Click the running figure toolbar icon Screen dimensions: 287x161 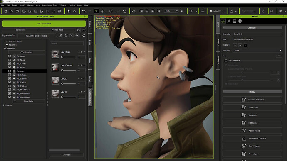[x=191, y=11]
